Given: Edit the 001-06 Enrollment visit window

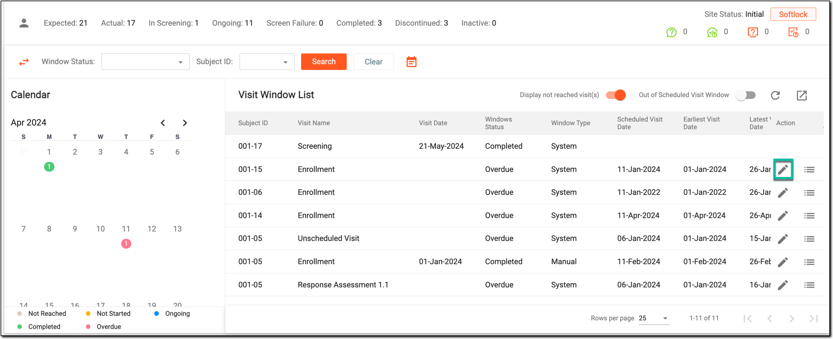Looking at the screenshot, I should (783, 193).
